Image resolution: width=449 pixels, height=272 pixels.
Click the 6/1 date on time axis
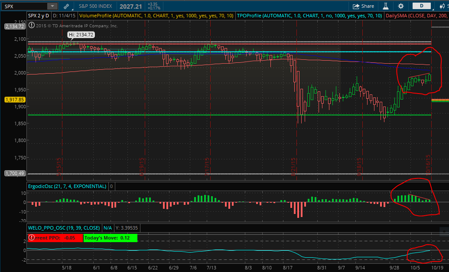click(x=97, y=268)
